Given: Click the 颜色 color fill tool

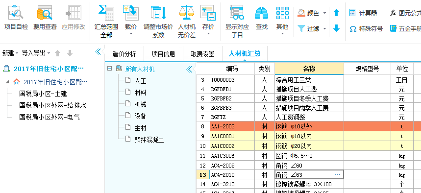Looking at the screenshot, I should [x=308, y=13].
